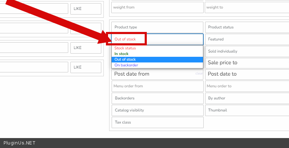Open the Catalog visibility dropdown
This screenshot has width=289, height=148.
(157, 110)
